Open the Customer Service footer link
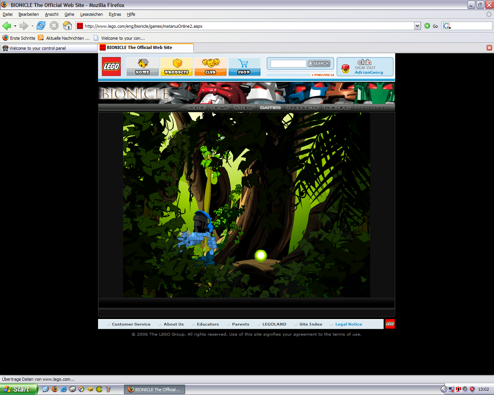Screen dimensions: 494x395 tap(131, 324)
